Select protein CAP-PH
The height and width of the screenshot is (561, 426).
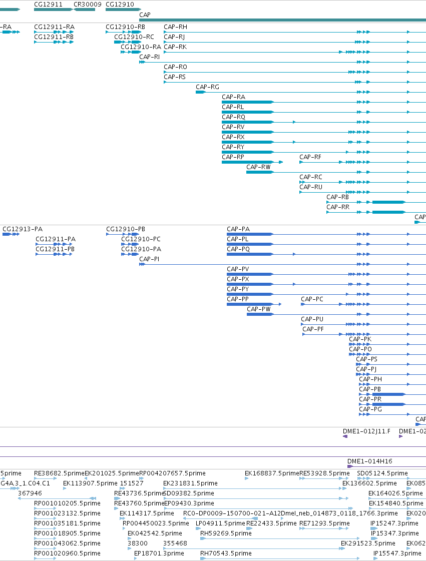[x=392, y=385]
